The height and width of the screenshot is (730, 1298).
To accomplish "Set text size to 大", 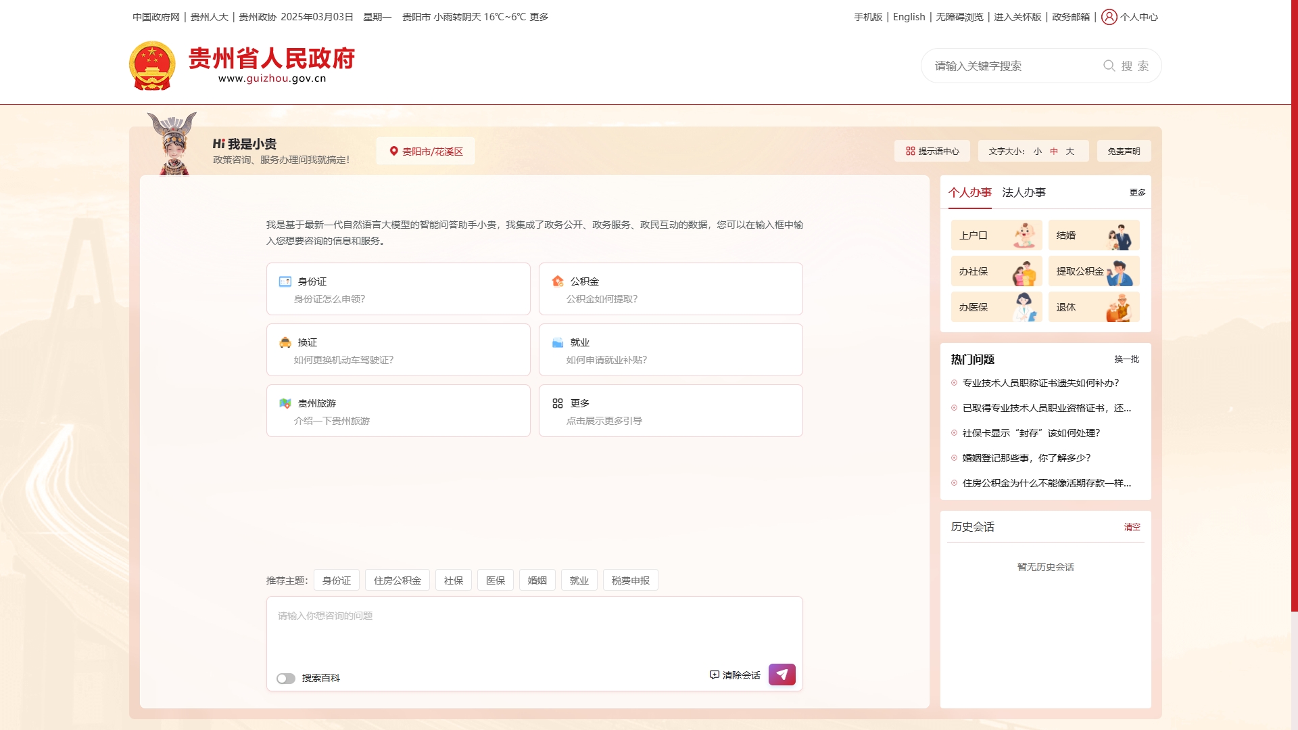I will (1069, 152).
